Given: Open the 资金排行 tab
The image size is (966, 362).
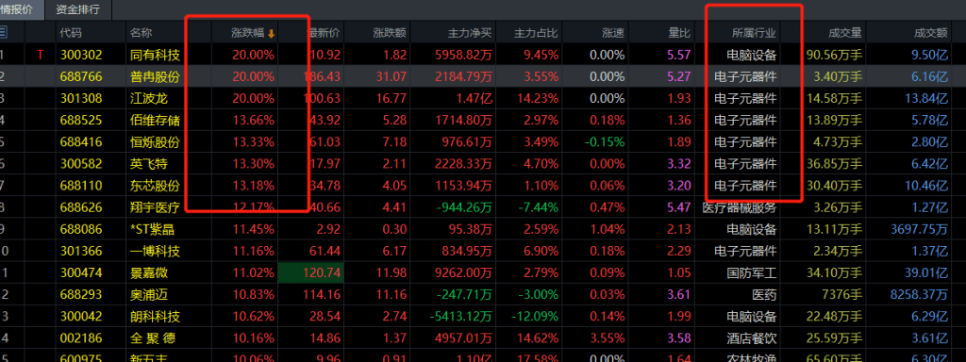Looking at the screenshot, I should (x=77, y=9).
